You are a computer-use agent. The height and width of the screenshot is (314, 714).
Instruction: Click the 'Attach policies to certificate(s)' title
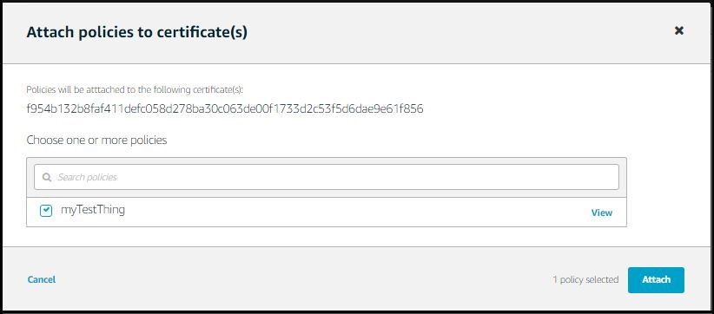tap(137, 33)
